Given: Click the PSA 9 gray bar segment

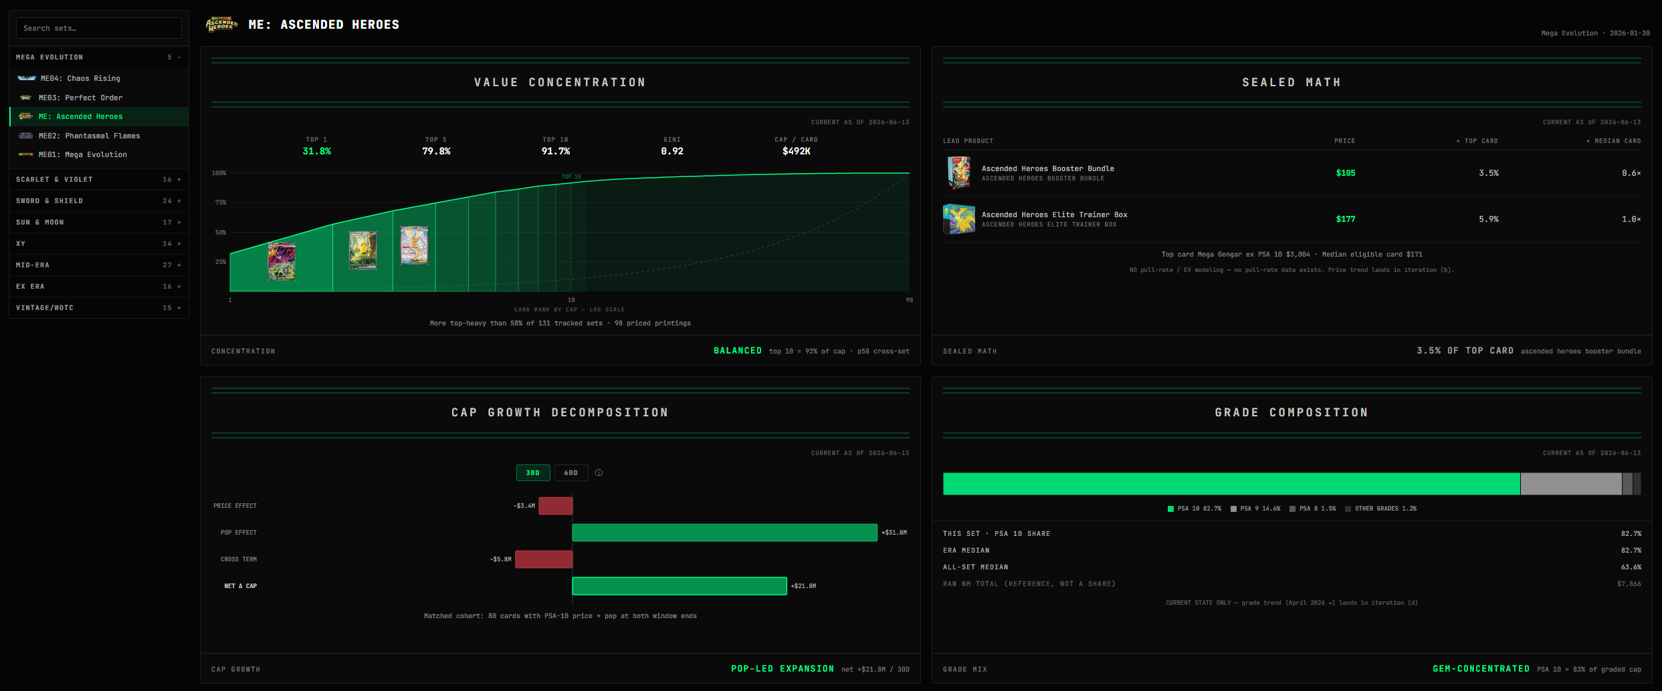Looking at the screenshot, I should [x=1571, y=484].
